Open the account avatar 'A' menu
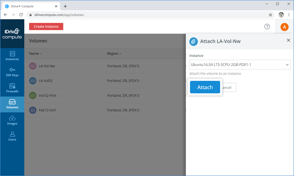This screenshot has width=294, height=176. click(x=284, y=27)
